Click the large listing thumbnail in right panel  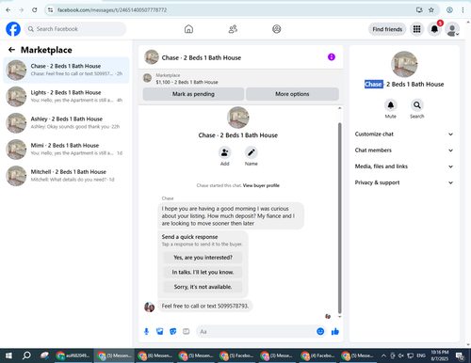(404, 64)
